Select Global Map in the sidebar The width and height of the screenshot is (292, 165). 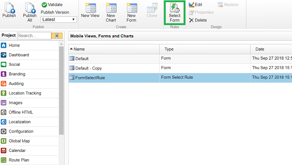29,141
